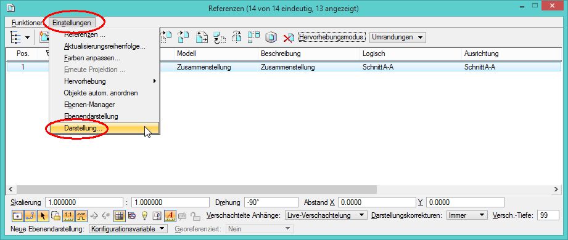Toggle the Treat Attachment as Element lock icon
568x240 pixels.
click(56, 216)
